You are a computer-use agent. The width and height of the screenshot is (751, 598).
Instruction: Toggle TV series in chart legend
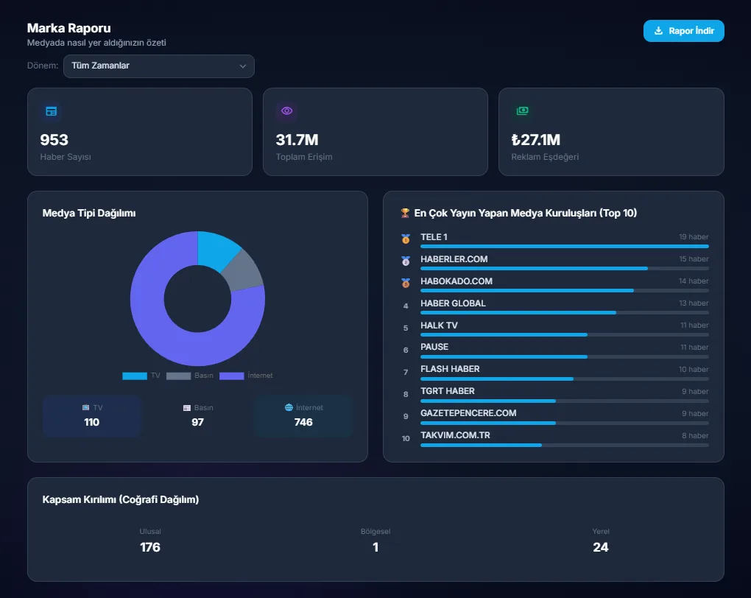pyautogui.click(x=141, y=376)
